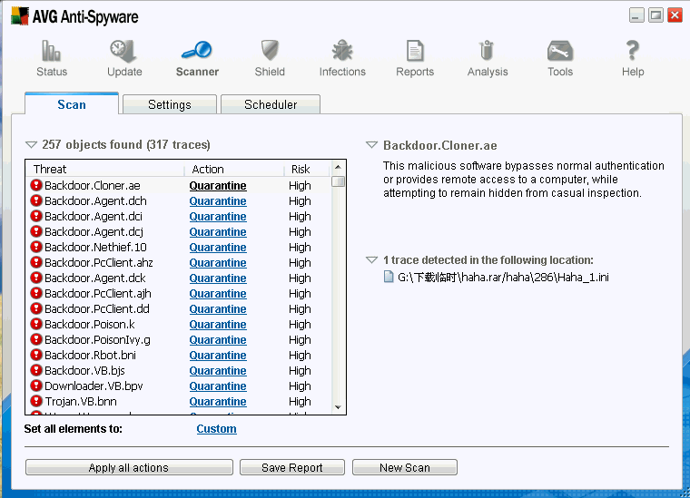
Task: Open the Update section icon
Action: pyautogui.click(x=123, y=51)
